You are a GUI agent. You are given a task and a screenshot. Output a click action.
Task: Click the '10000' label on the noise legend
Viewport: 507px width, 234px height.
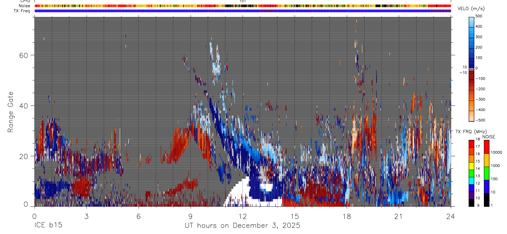[x=496, y=152]
